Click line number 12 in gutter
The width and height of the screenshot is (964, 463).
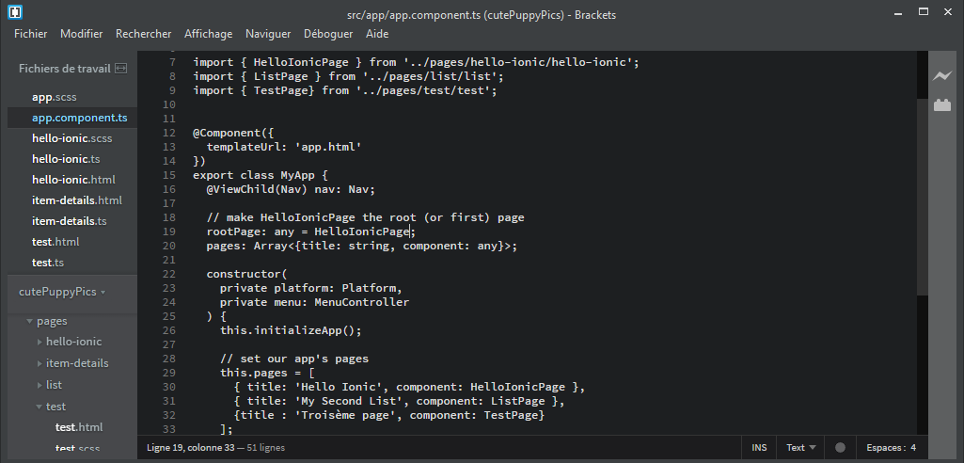click(x=169, y=133)
